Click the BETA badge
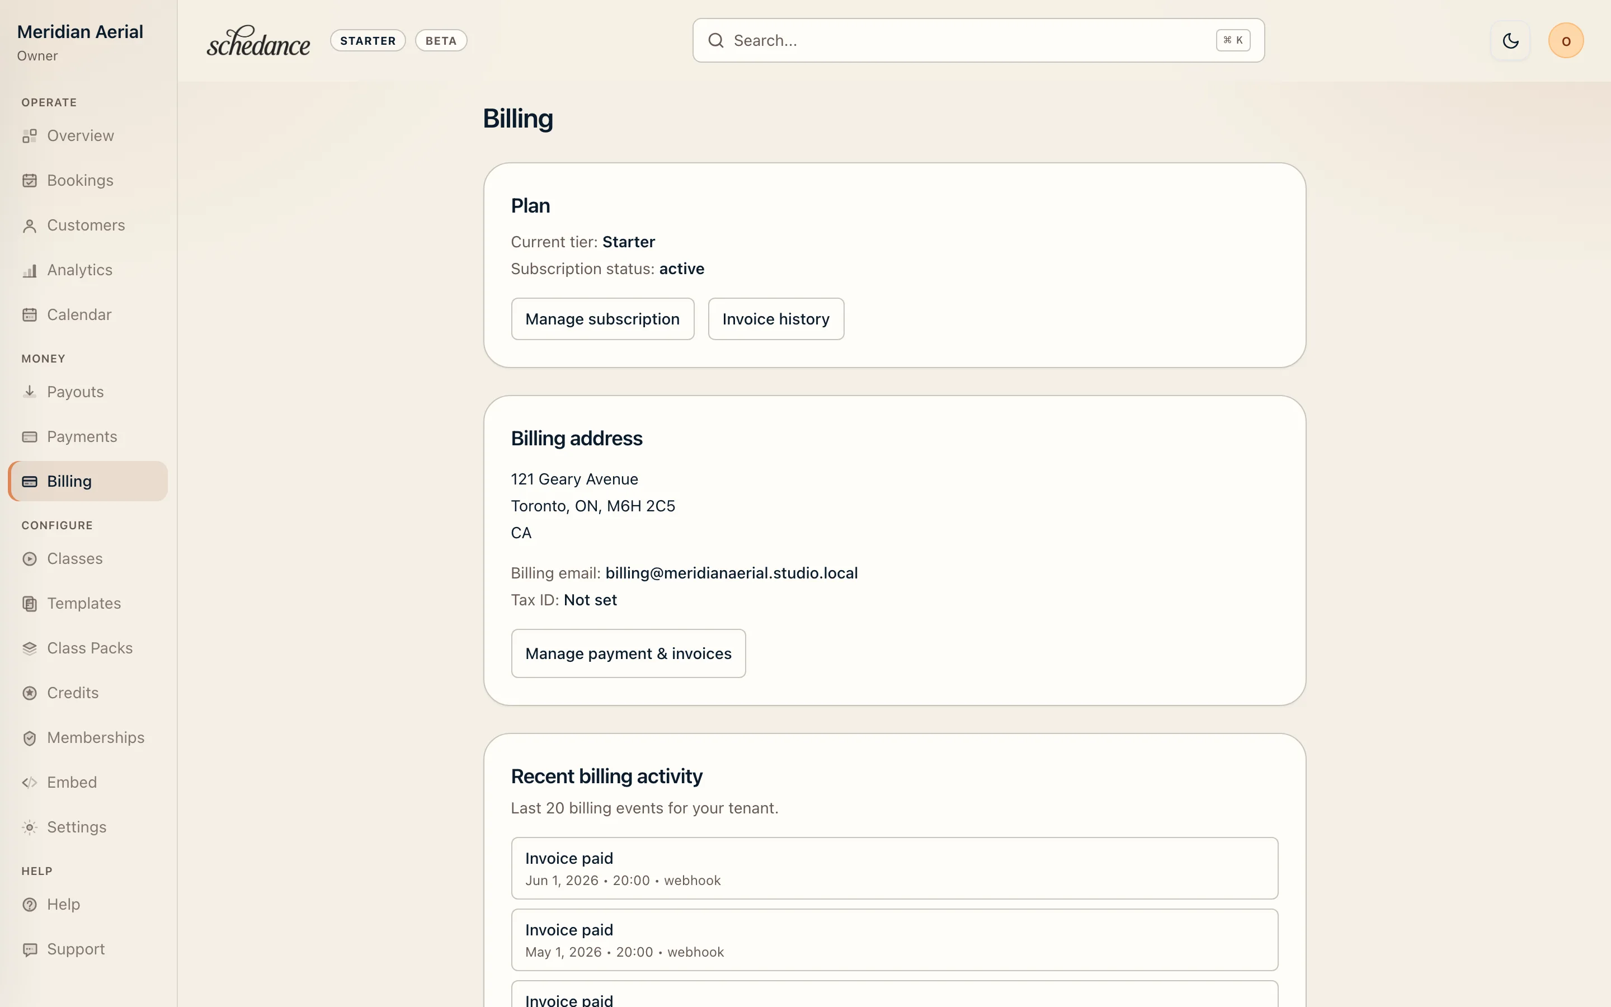This screenshot has width=1611, height=1007. (441, 41)
